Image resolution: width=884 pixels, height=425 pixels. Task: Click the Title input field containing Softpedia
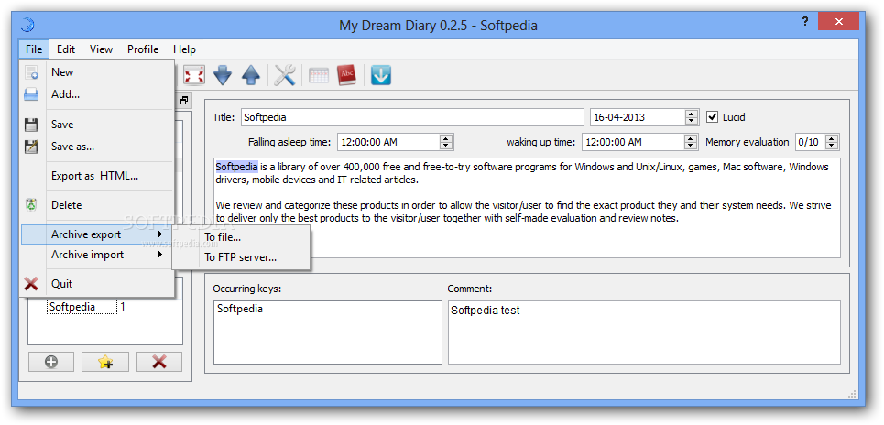click(x=412, y=117)
